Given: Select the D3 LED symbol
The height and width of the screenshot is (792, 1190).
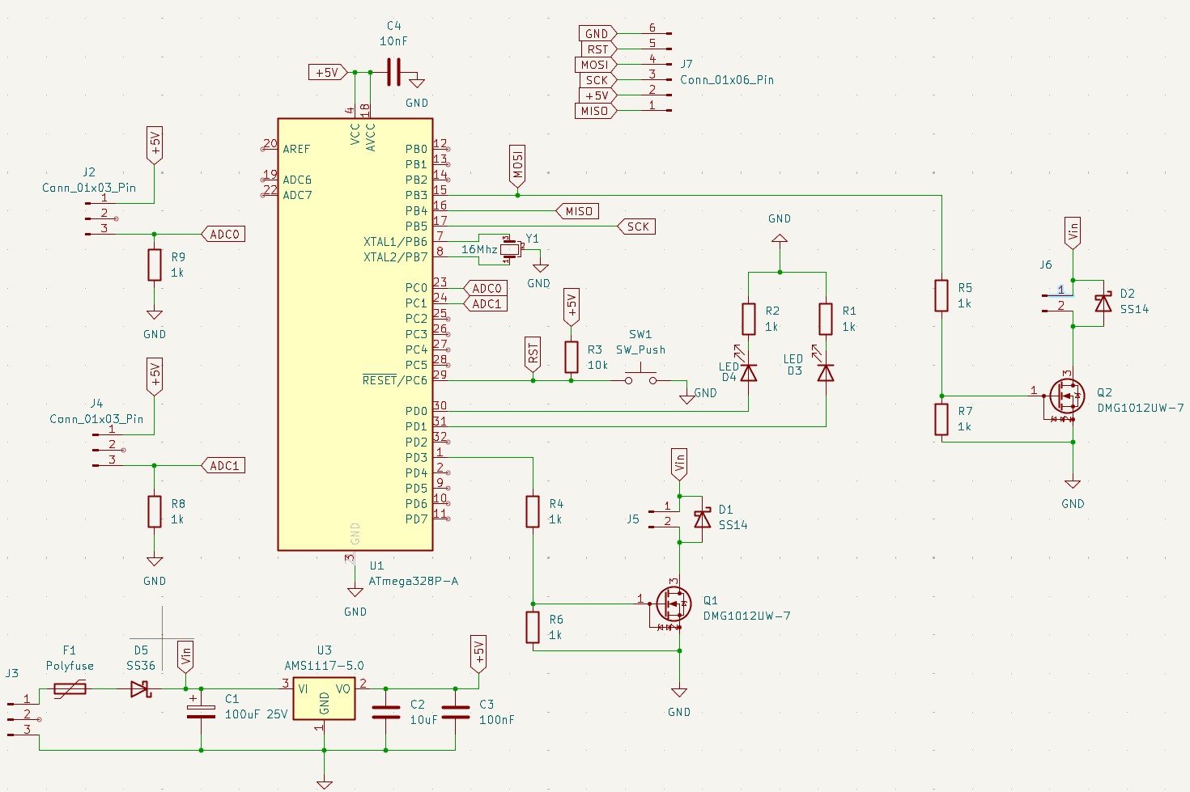Looking at the screenshot, I should pos(826,372).
